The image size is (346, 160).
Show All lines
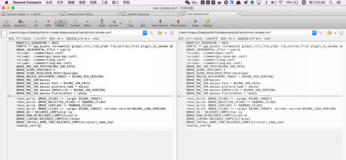(36, 23)
